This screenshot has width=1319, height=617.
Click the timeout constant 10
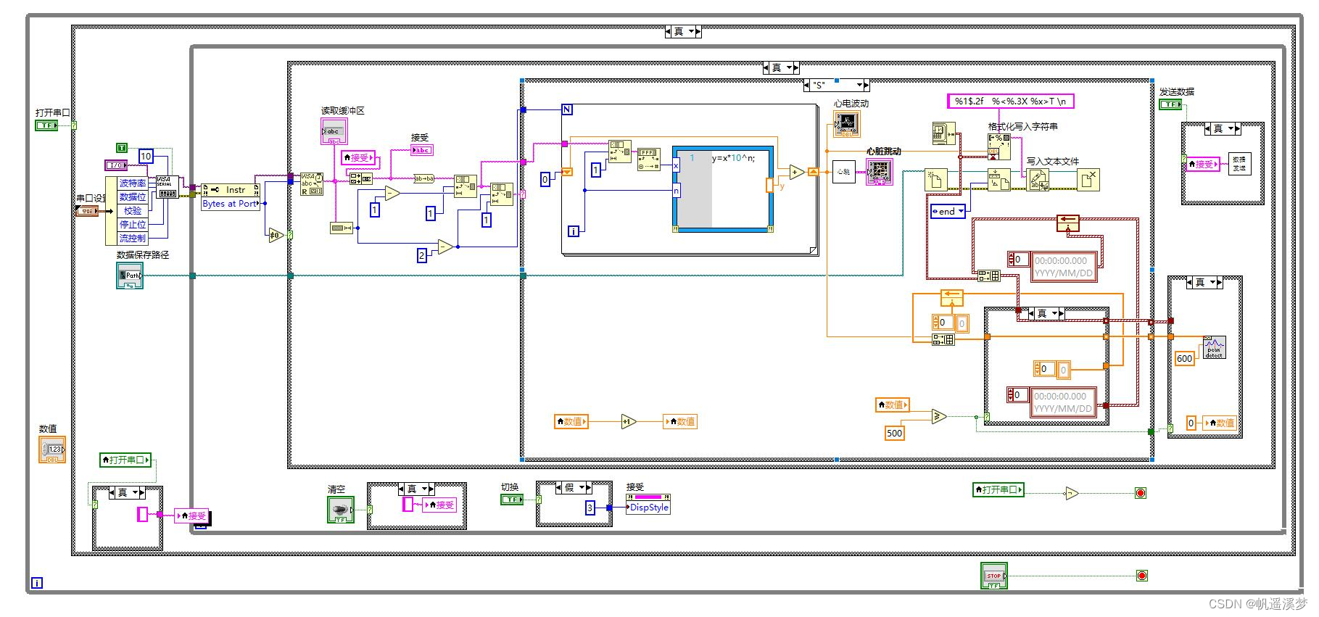pyautogui.click(x=146, y=156)
